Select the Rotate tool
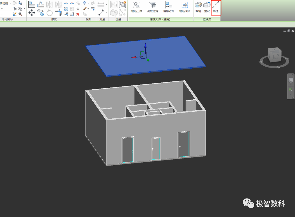 [49, 13]
